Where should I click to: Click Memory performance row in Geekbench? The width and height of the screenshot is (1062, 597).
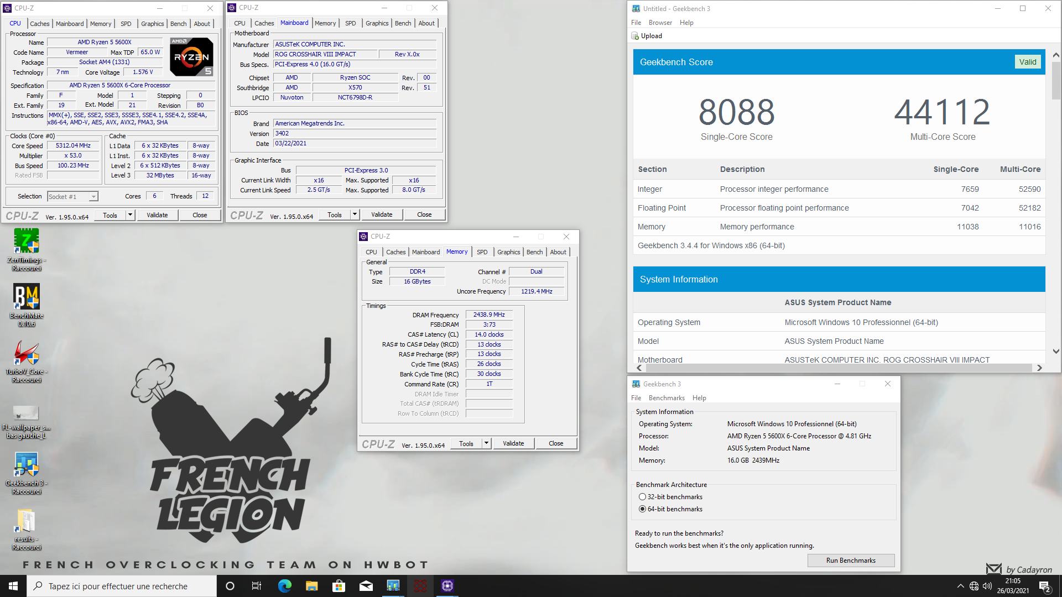(x=839, y=227)
